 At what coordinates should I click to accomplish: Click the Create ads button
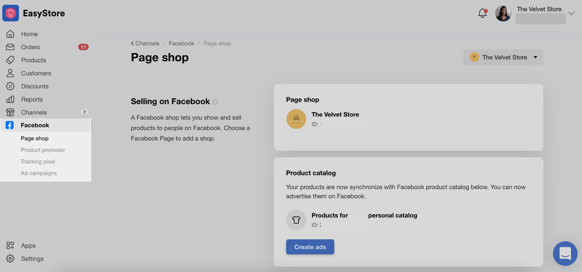point(310,247)
